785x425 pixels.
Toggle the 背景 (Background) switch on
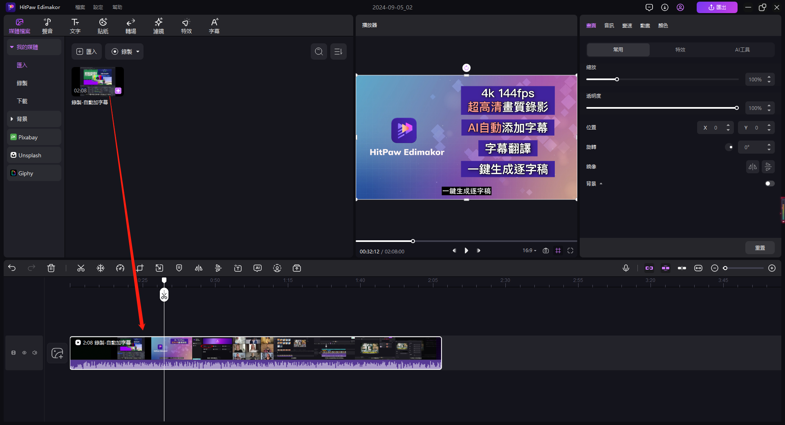click(x=769, y=183)
